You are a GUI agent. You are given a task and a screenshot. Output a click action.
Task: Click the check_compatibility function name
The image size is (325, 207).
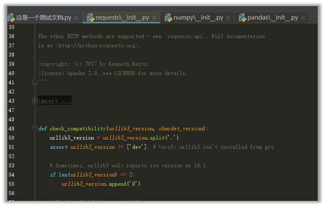pyautogui.click(x=78, y=129)
